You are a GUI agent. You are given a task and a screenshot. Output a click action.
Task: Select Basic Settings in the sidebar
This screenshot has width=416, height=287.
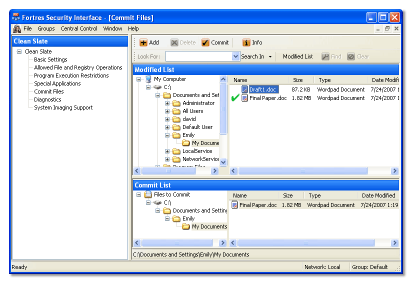click(x=50, y=59)
